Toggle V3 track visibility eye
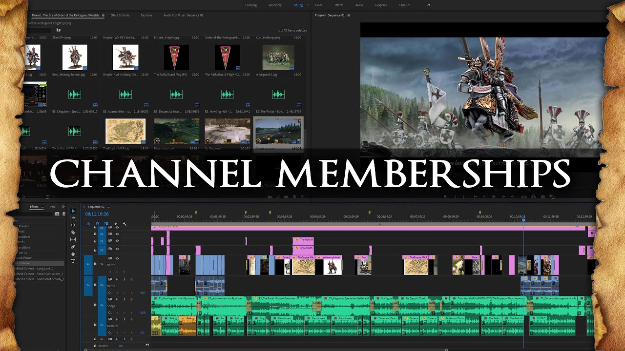This screenshot has height=351, width=625. point(117,241)
